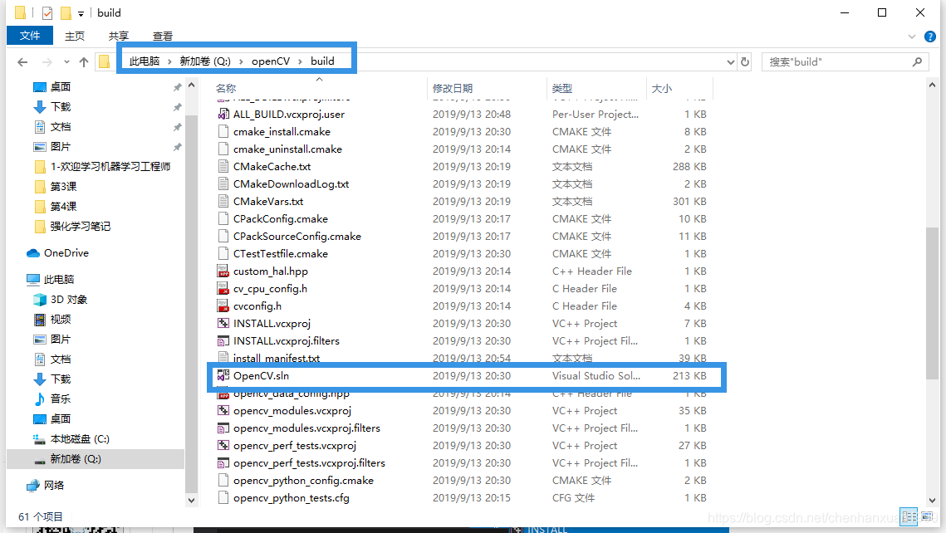
Task: Sort by 修改日期 column header
Action: tap(453, 89)
